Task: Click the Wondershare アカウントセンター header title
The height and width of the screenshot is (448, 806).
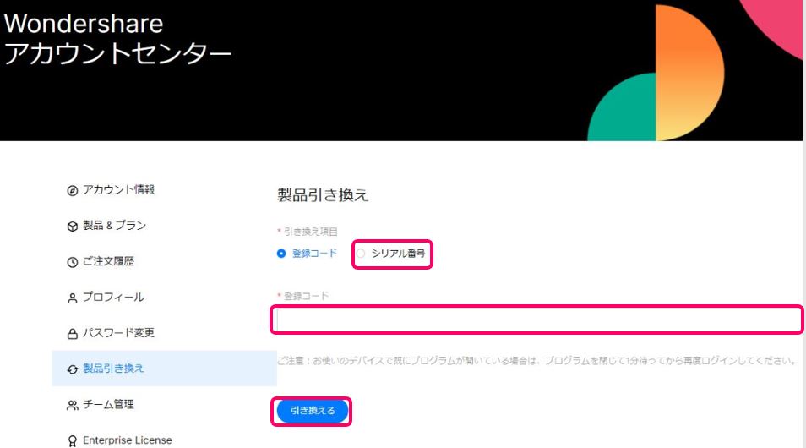Action: point(117,39)
